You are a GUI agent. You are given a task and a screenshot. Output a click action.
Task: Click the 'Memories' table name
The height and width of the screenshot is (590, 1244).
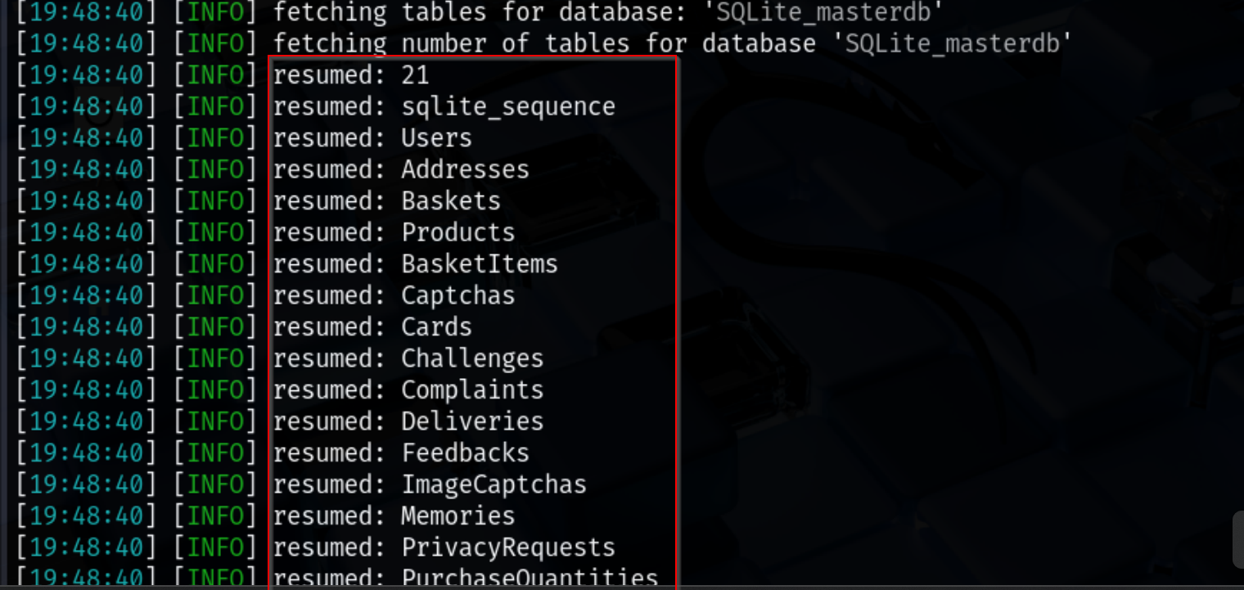[x=457, y=516]
